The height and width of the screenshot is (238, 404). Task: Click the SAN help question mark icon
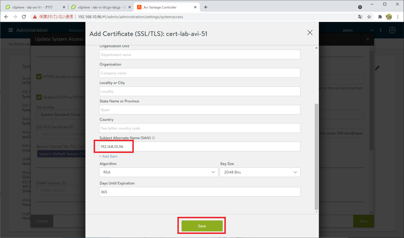153,138
